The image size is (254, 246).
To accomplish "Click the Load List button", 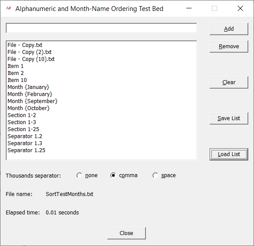I will coord(229,154).
